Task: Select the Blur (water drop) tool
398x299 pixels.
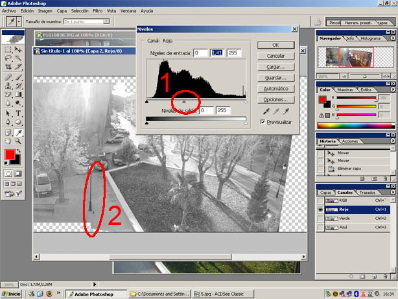Action: [x=8, y=103]
